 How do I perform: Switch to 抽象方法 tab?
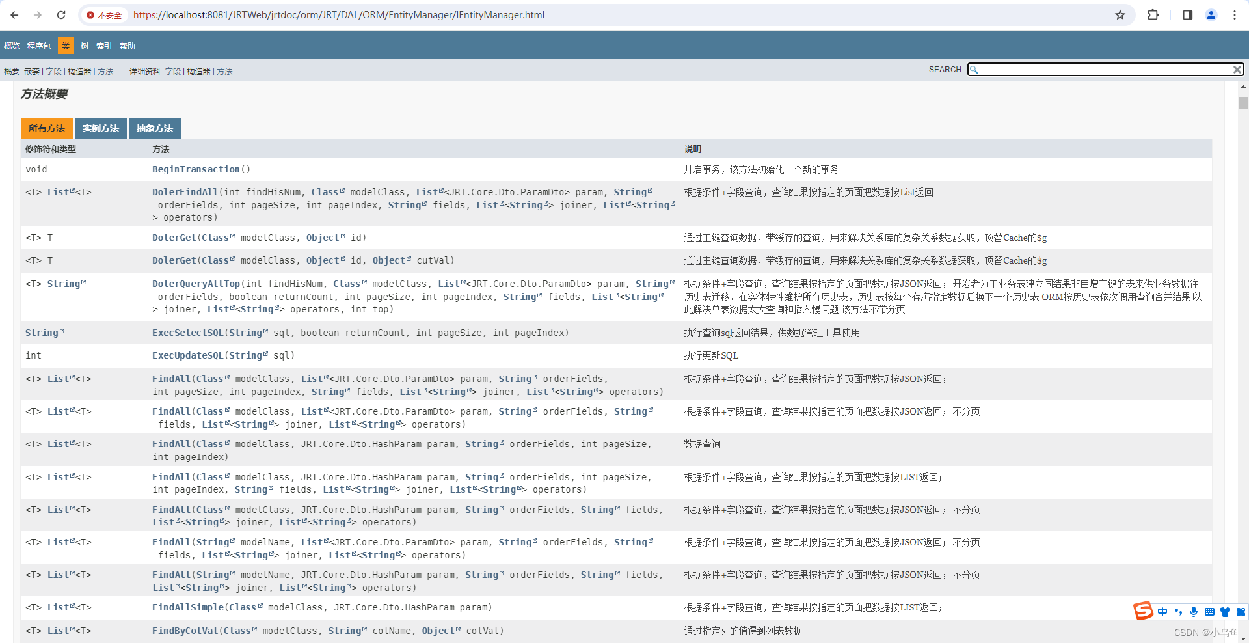pos(155,129)
